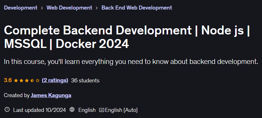Click the '36 students' text
The width and height of the screenshot is (262, 118).
tap(85, 81)
